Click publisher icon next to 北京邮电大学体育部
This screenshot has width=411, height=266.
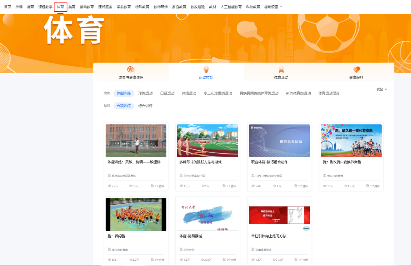pos(109,176)
